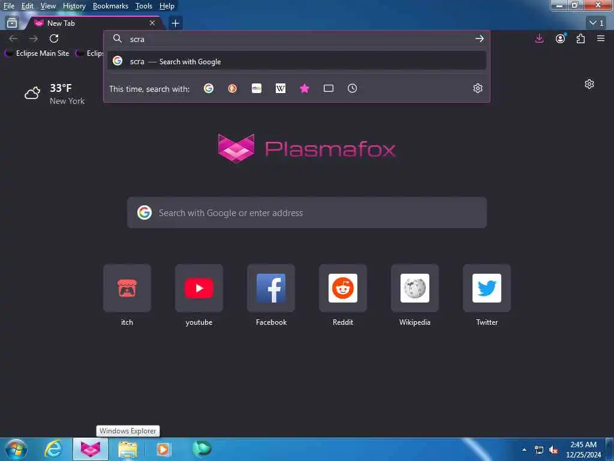Show hidden system tray icons
Viewport: 614px width, 461px height.
click(524, 450)
